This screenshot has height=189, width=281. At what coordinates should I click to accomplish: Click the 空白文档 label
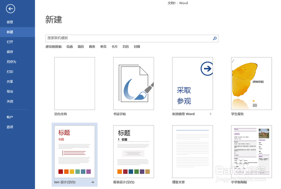[61, 114]
